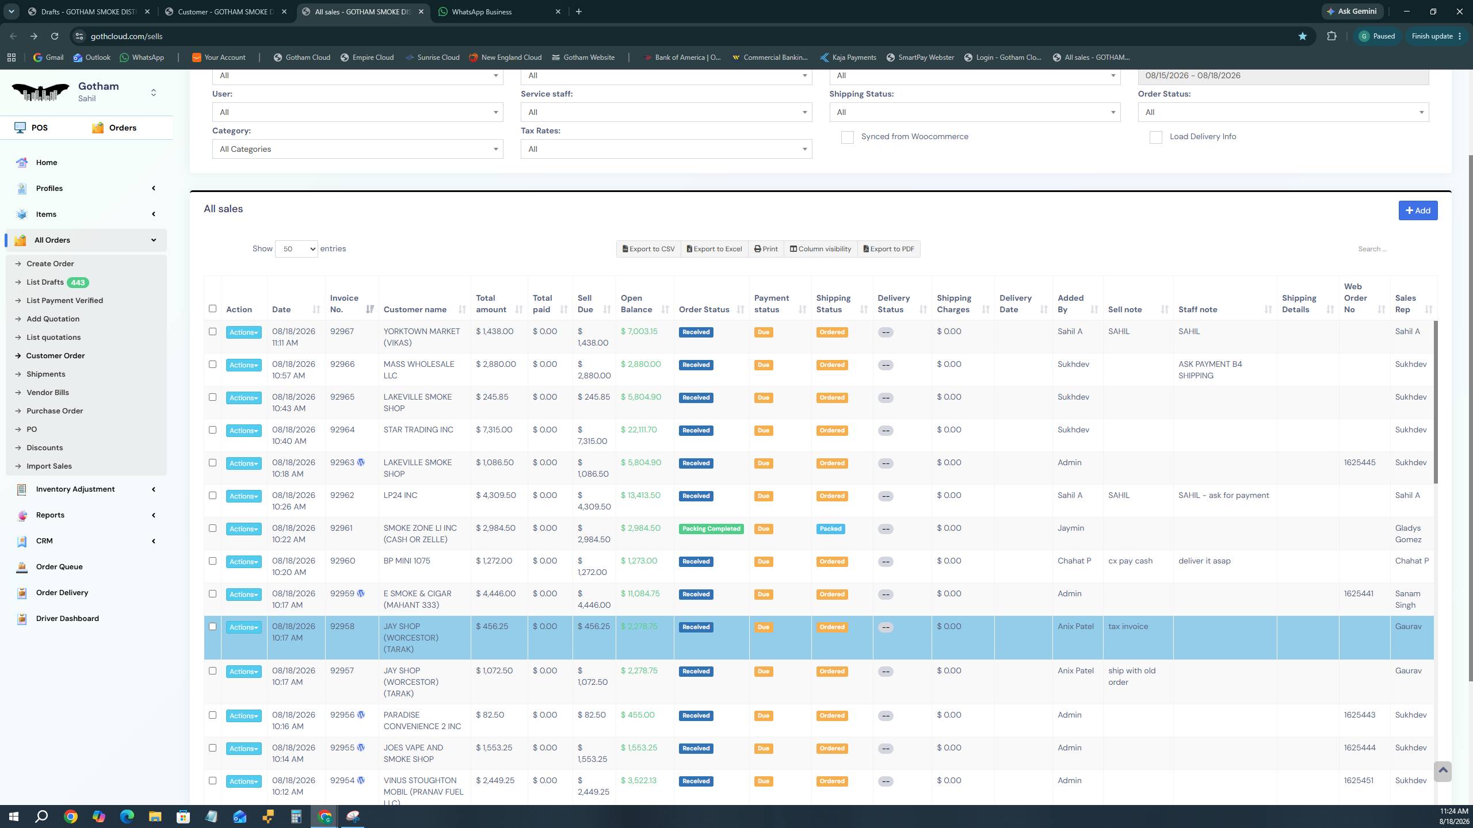Select the checkbox for invoice 92966 row
This screenshot has height=828, width=1473.
coord(212,365)
